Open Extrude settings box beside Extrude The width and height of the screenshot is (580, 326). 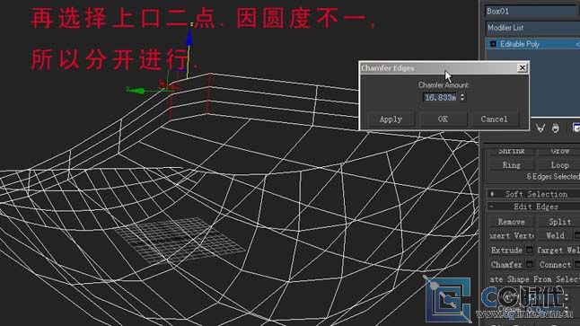point(530,251)
